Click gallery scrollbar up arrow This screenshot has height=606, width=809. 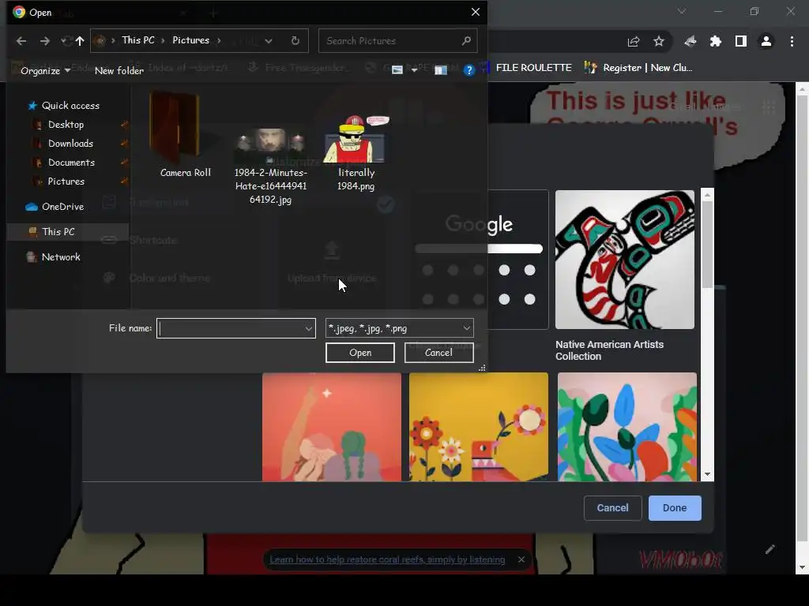(x=707, y=195)
